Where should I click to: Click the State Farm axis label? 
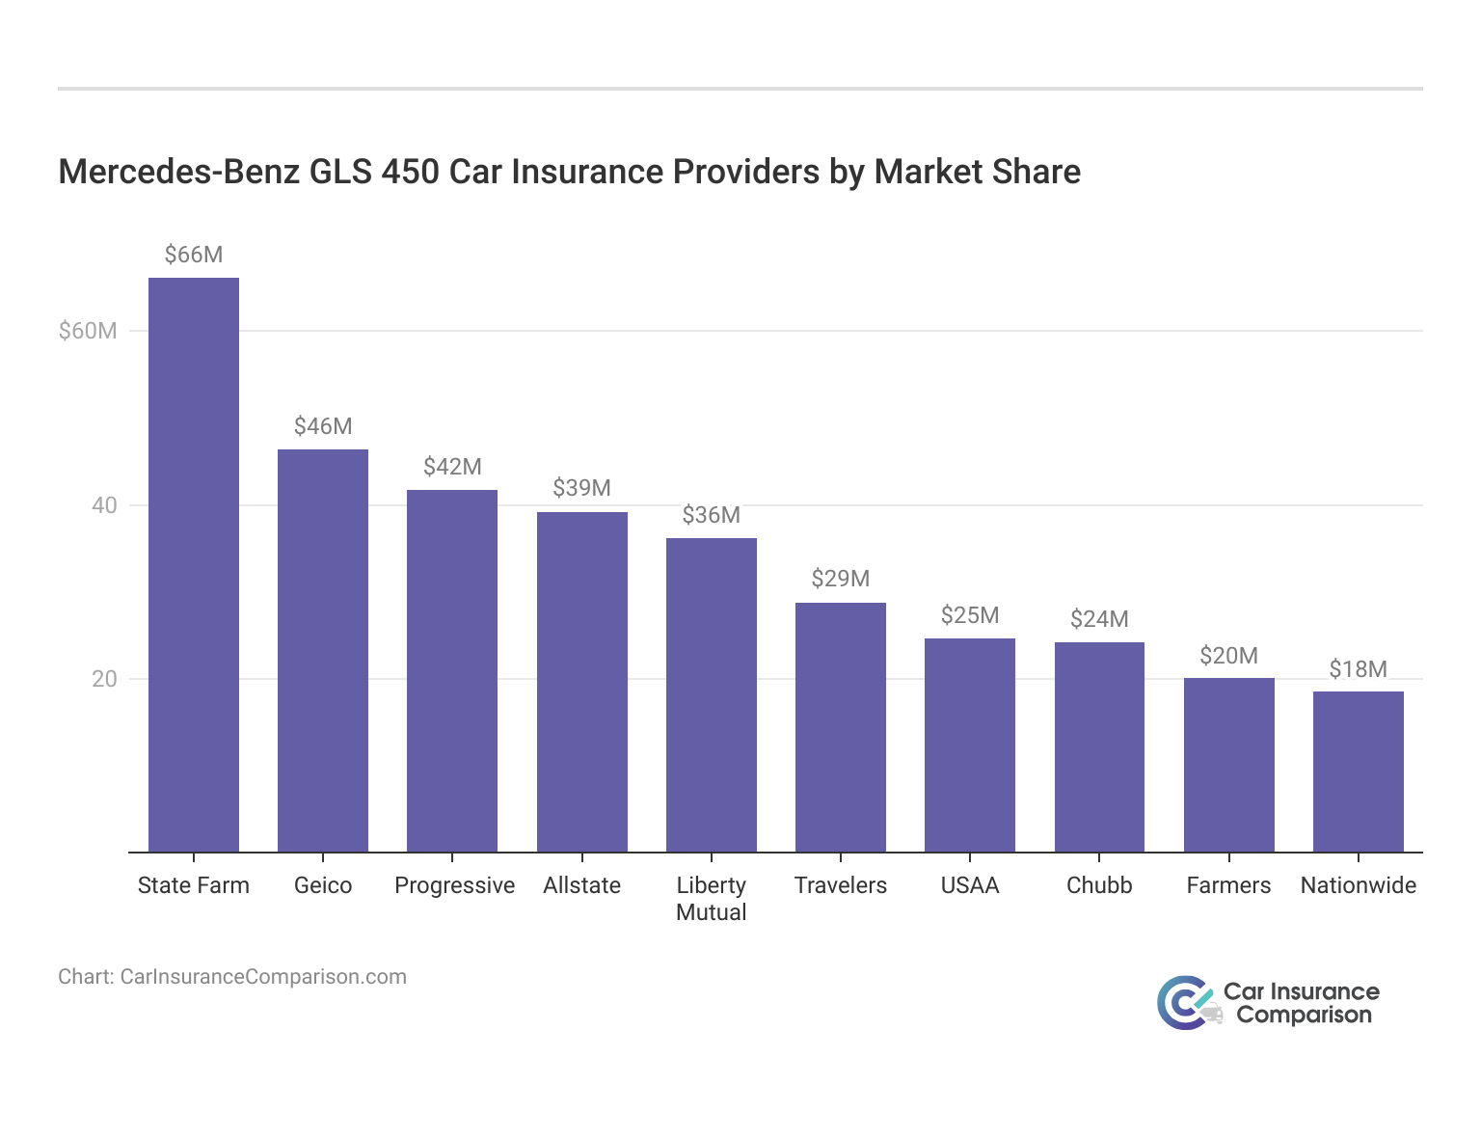click(194, 885)
